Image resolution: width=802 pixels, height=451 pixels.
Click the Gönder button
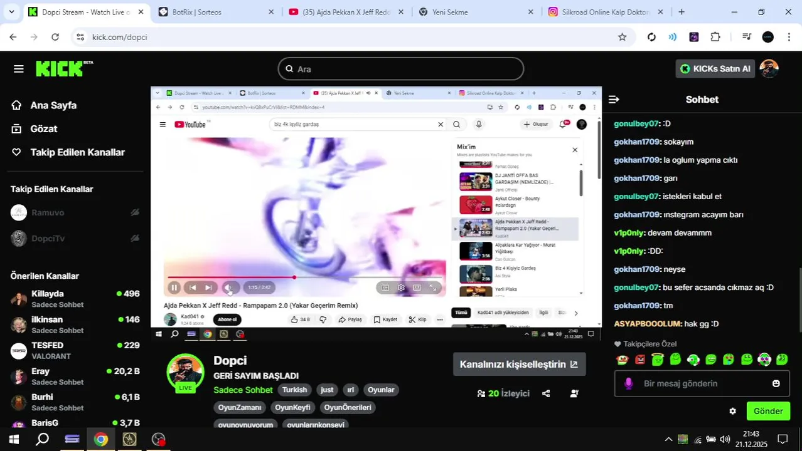[x=768, y=411]
